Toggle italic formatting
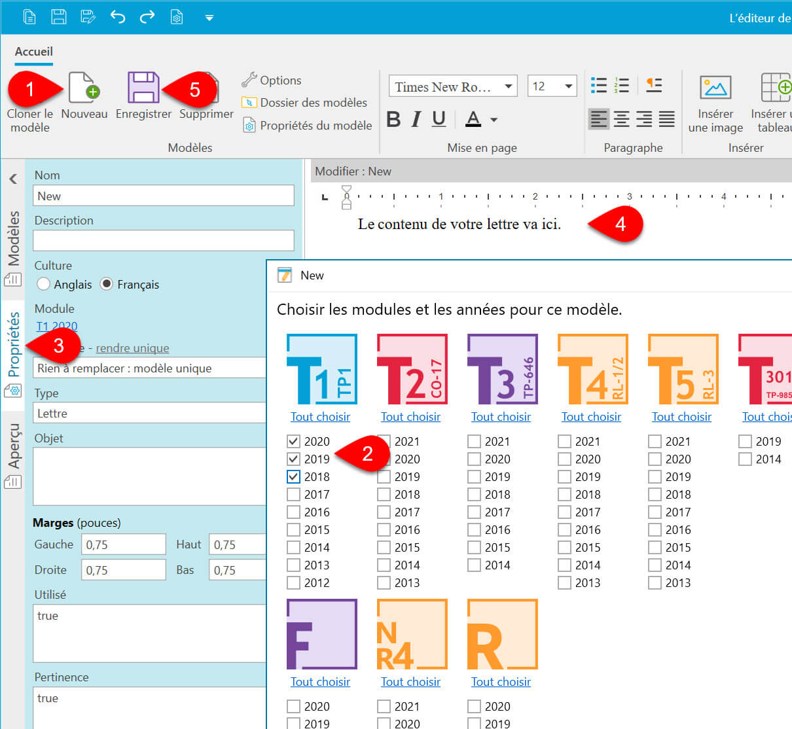 416,119
